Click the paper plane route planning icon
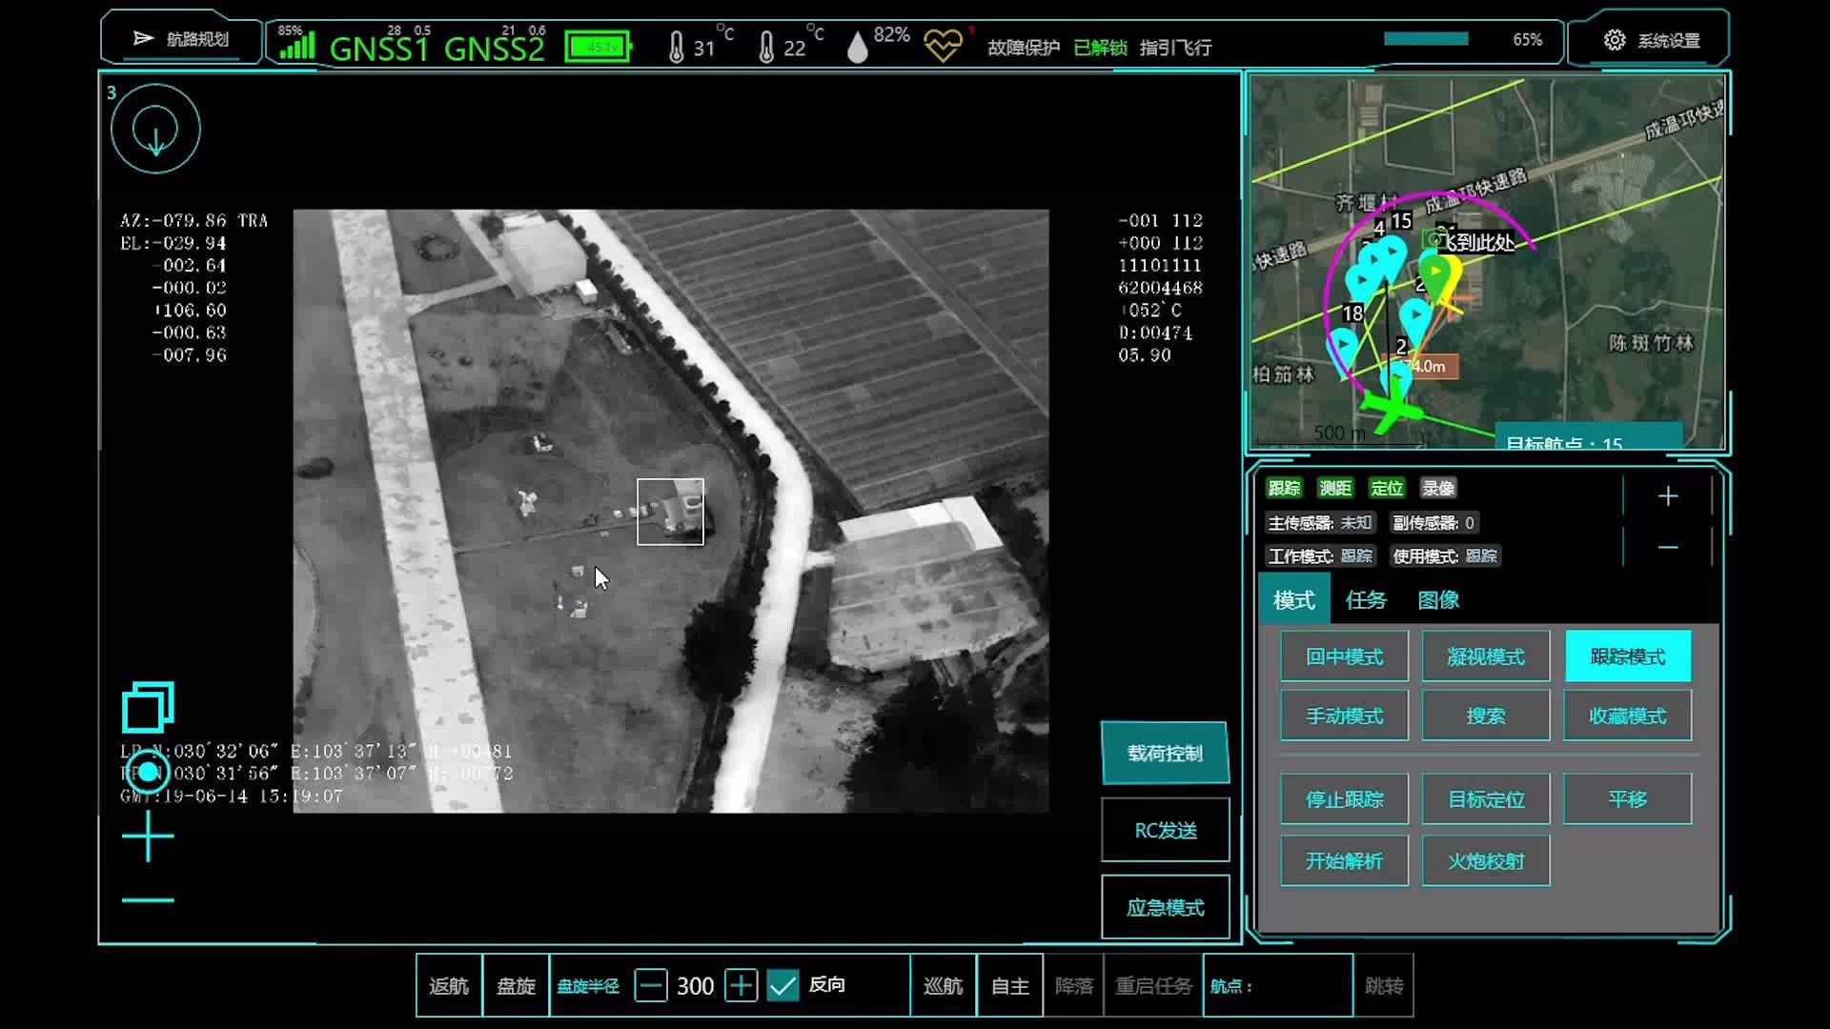Image resolution: width=1830 pixels, height=1029 pixels. point(143,39)
